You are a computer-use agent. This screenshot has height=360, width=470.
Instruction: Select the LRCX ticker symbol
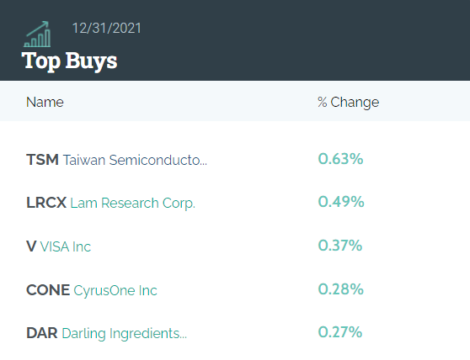tap(46, 203)
